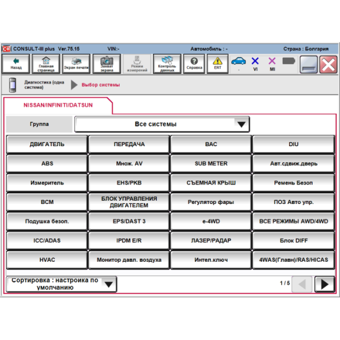Open the Группа 'Все системы' dropdown
Screen dimensions: 340x340
pos(162,124)
